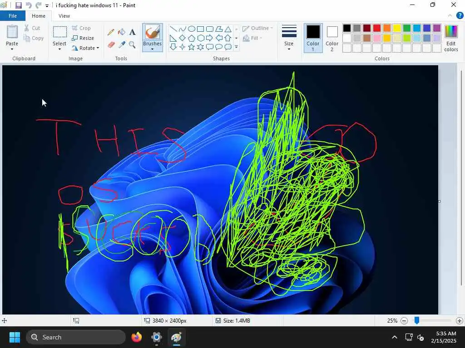Pick the lime green color swatch
Viewport: 465px width, 348px height.
tap(407, 38)
